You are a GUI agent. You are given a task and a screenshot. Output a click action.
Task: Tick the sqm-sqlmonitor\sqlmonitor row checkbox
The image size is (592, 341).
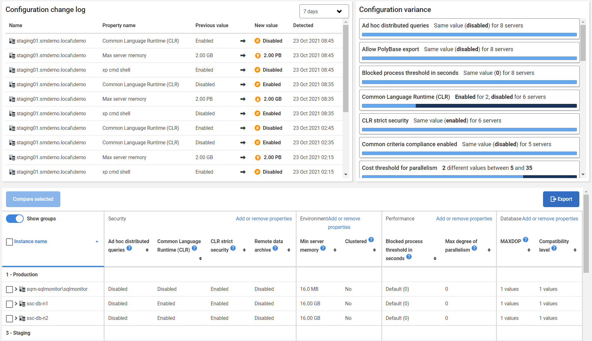click(x=9, y=290)
